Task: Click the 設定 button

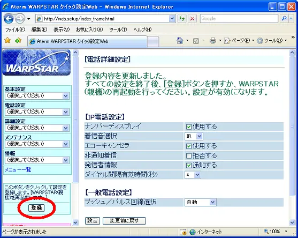Action: (93, 221)
